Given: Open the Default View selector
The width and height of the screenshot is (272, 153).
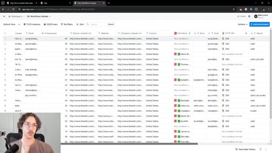Looking at the screenshot, I should coord(11,25).
